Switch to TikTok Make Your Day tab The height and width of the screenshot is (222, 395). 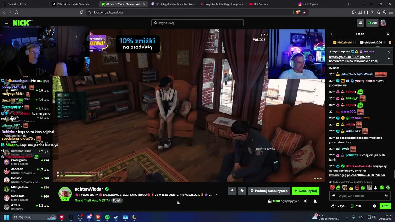(x=74, y=4)
